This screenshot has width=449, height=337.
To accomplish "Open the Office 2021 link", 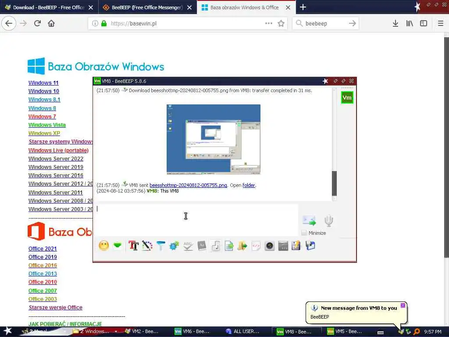I will click(43, 249).
